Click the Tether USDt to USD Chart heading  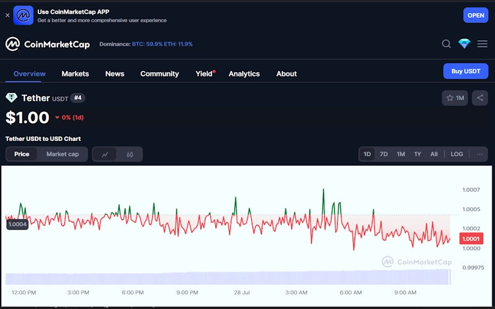point(43,138)
